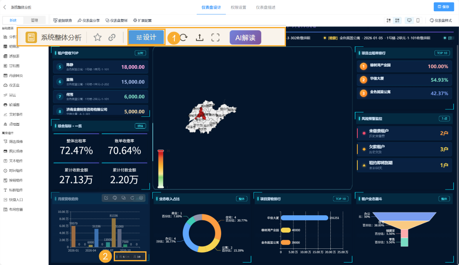Image resolution: width=459 pixels, height=265 pixels.
Task: Toggle the first row-spacing layout icon
Action: coord(388,20)
